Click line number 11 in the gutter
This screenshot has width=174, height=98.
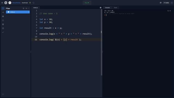[36, 40]
